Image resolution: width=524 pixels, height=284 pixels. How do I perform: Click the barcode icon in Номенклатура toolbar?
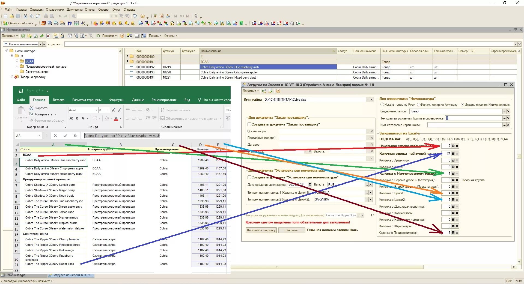(130, 36)
